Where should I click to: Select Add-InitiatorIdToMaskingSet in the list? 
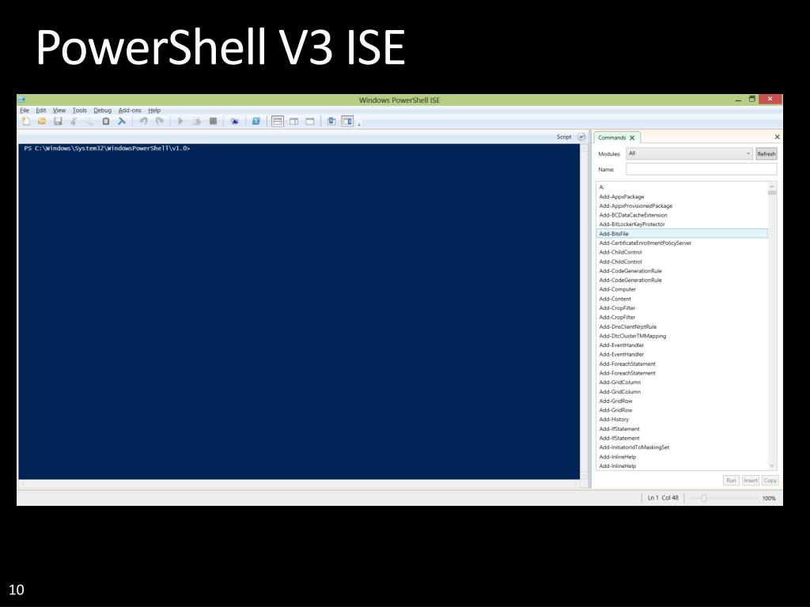(682, 447)
